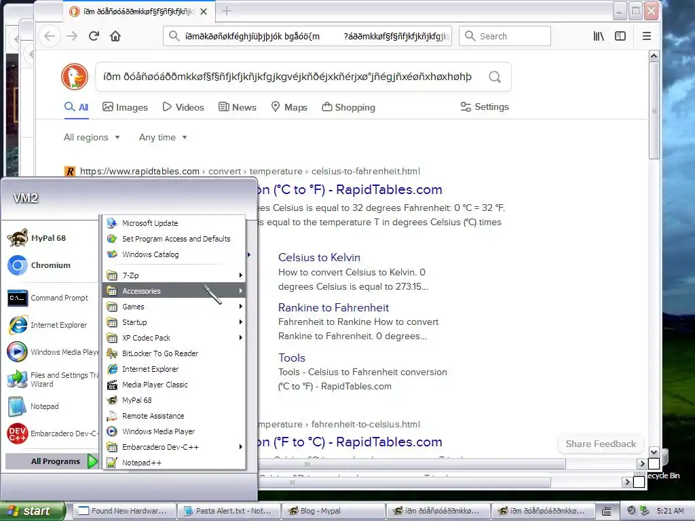The width and height of the screenshot is (695, 521).
Task: Open the Library bookshelf icon
Action: pos(599,36)
